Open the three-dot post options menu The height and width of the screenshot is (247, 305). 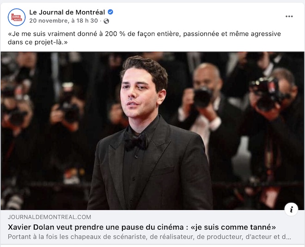[x=289, y=16]
